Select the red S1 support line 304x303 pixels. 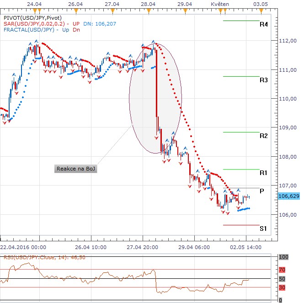(x=241, y=225)
